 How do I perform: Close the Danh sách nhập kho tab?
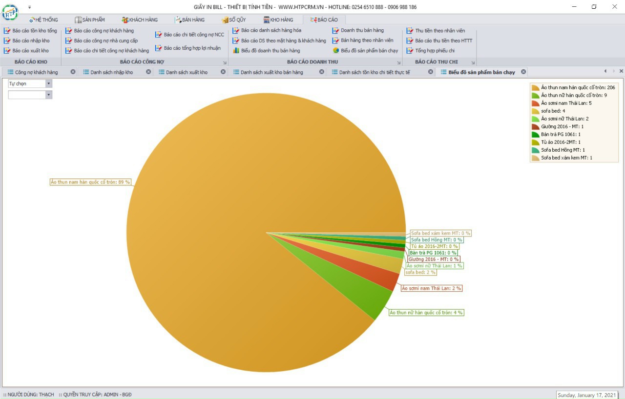point(148,72)
